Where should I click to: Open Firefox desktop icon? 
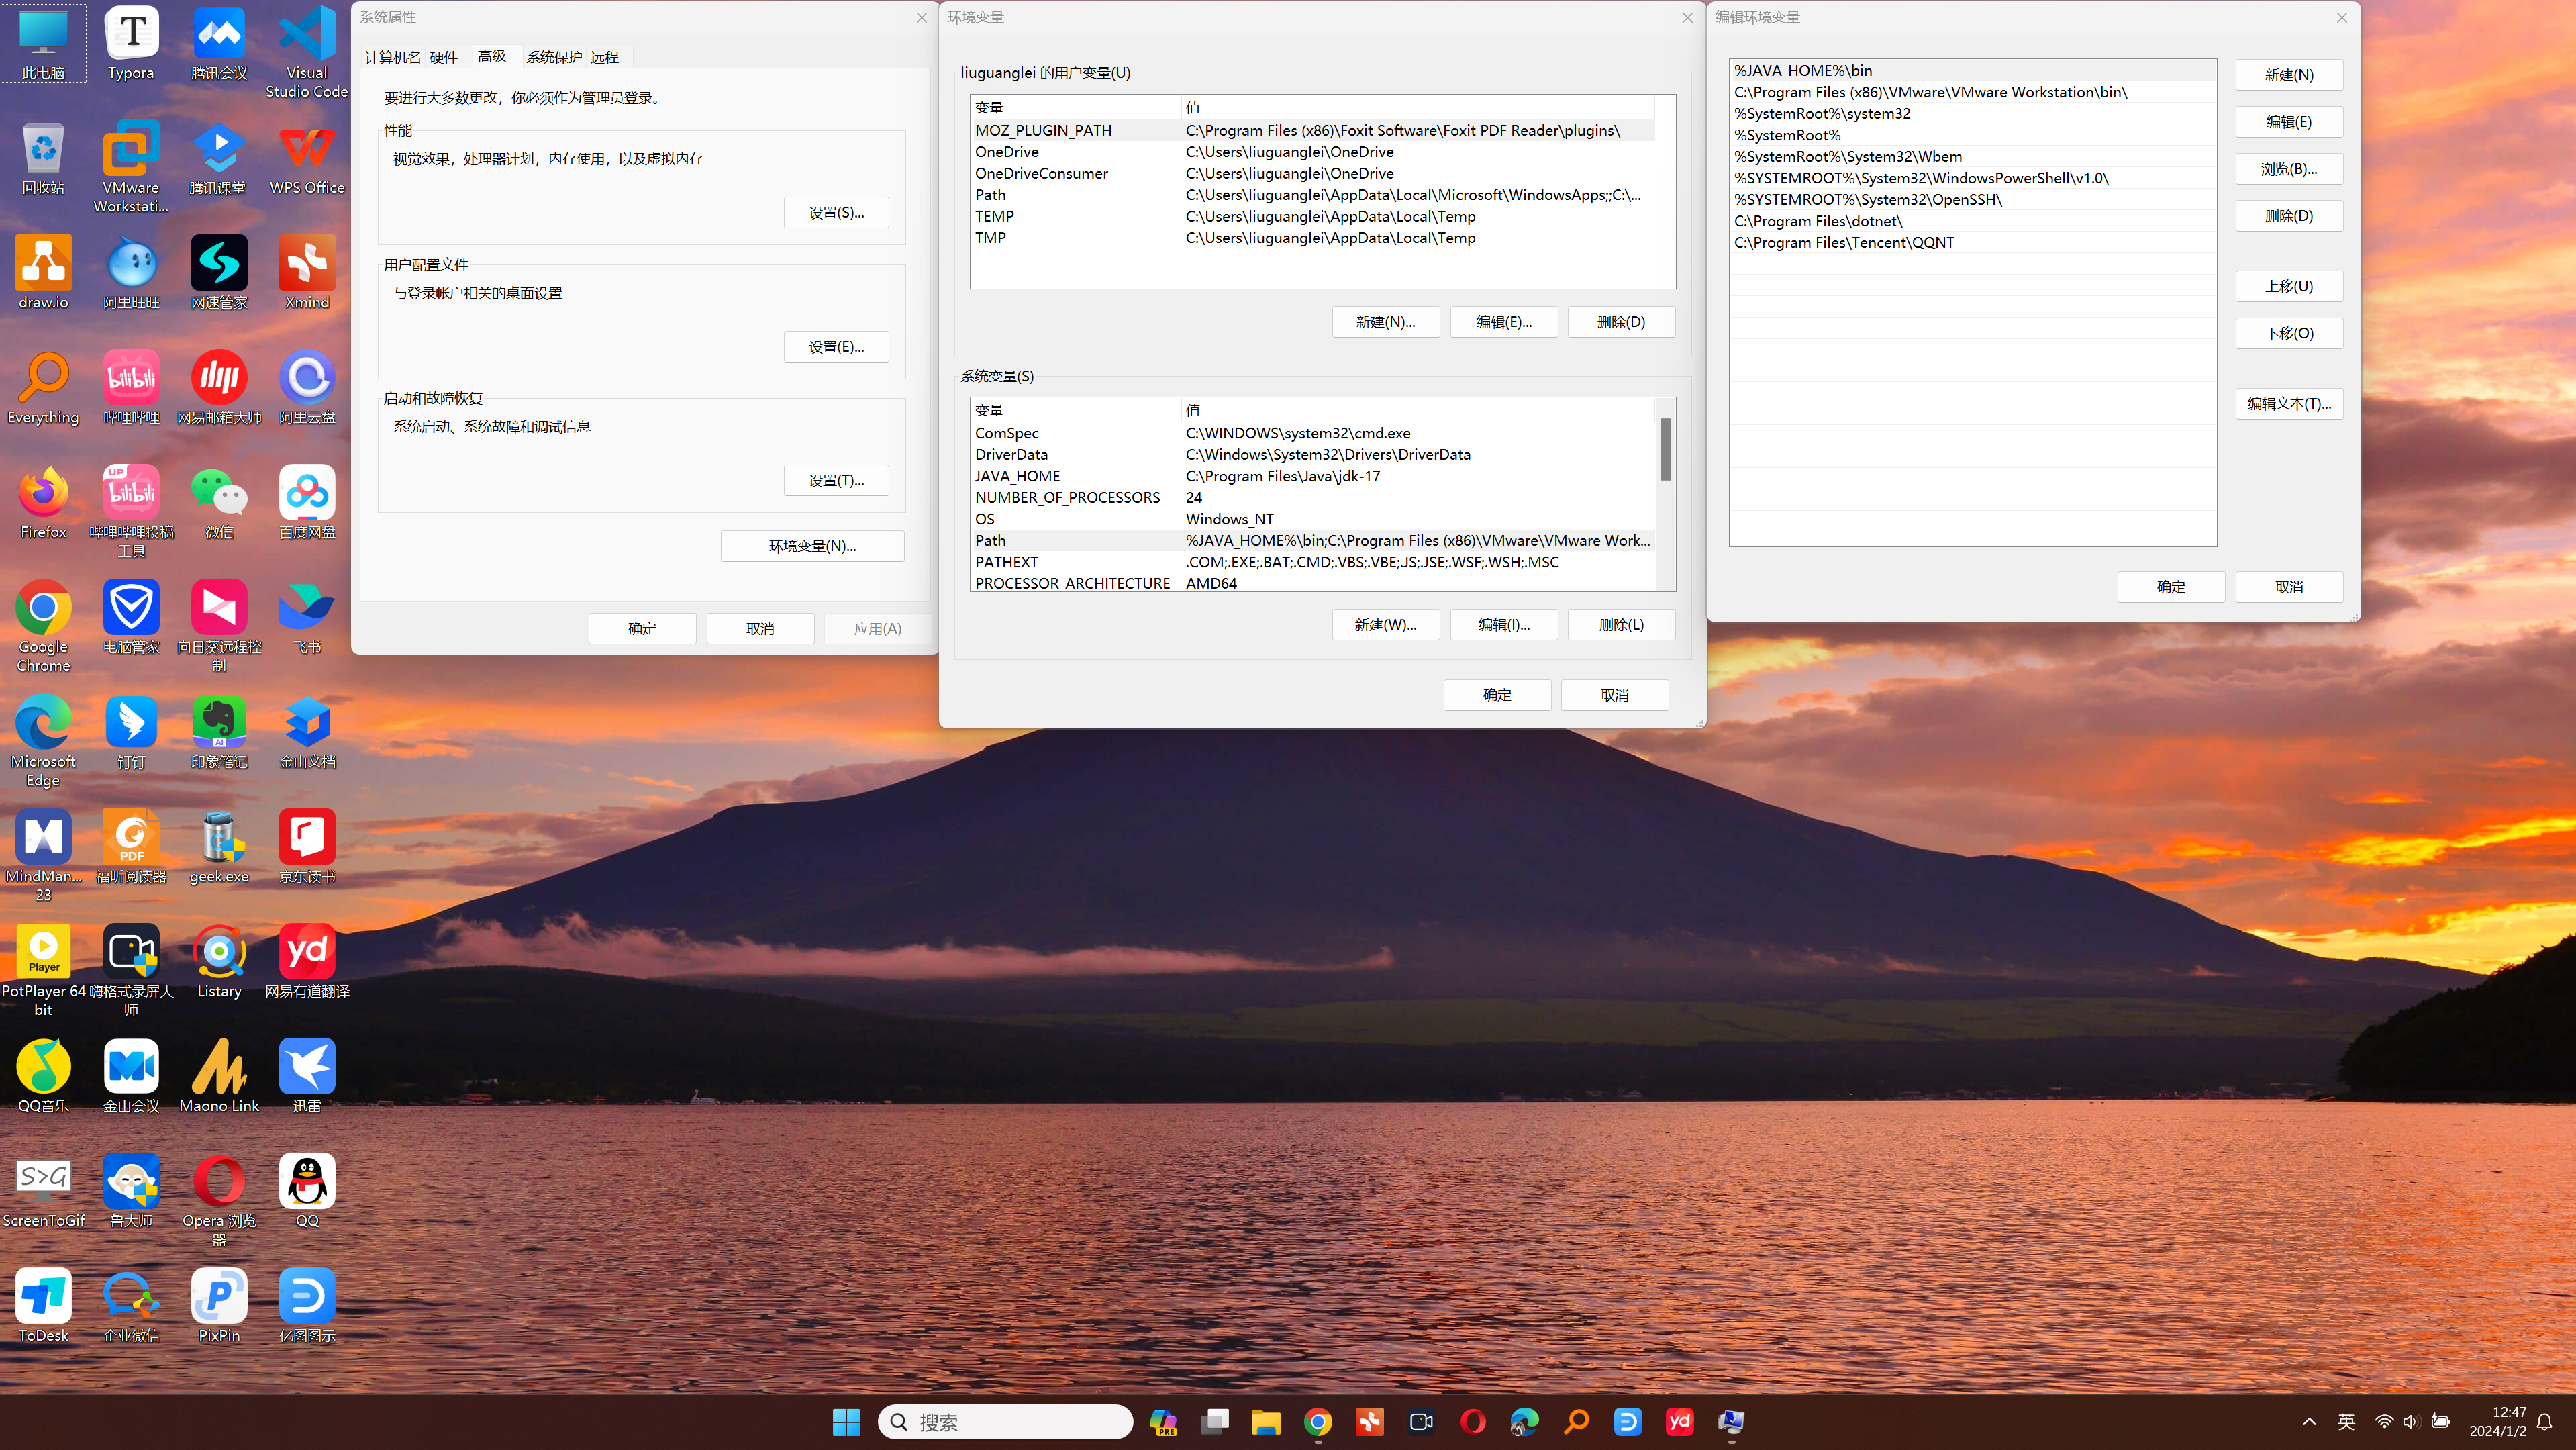pyautogui.click(x=43, y=503)
